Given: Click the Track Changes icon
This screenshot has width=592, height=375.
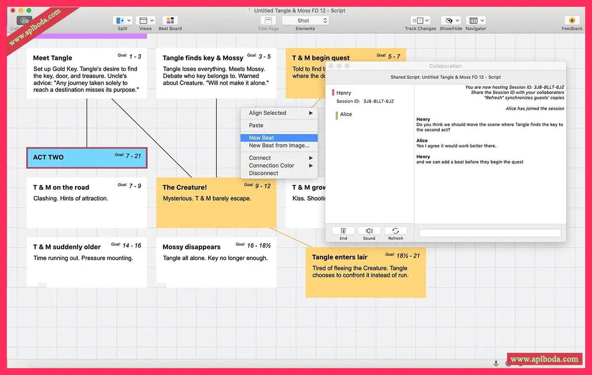Looking at the screenshot, I should click(x=417, y=21).
